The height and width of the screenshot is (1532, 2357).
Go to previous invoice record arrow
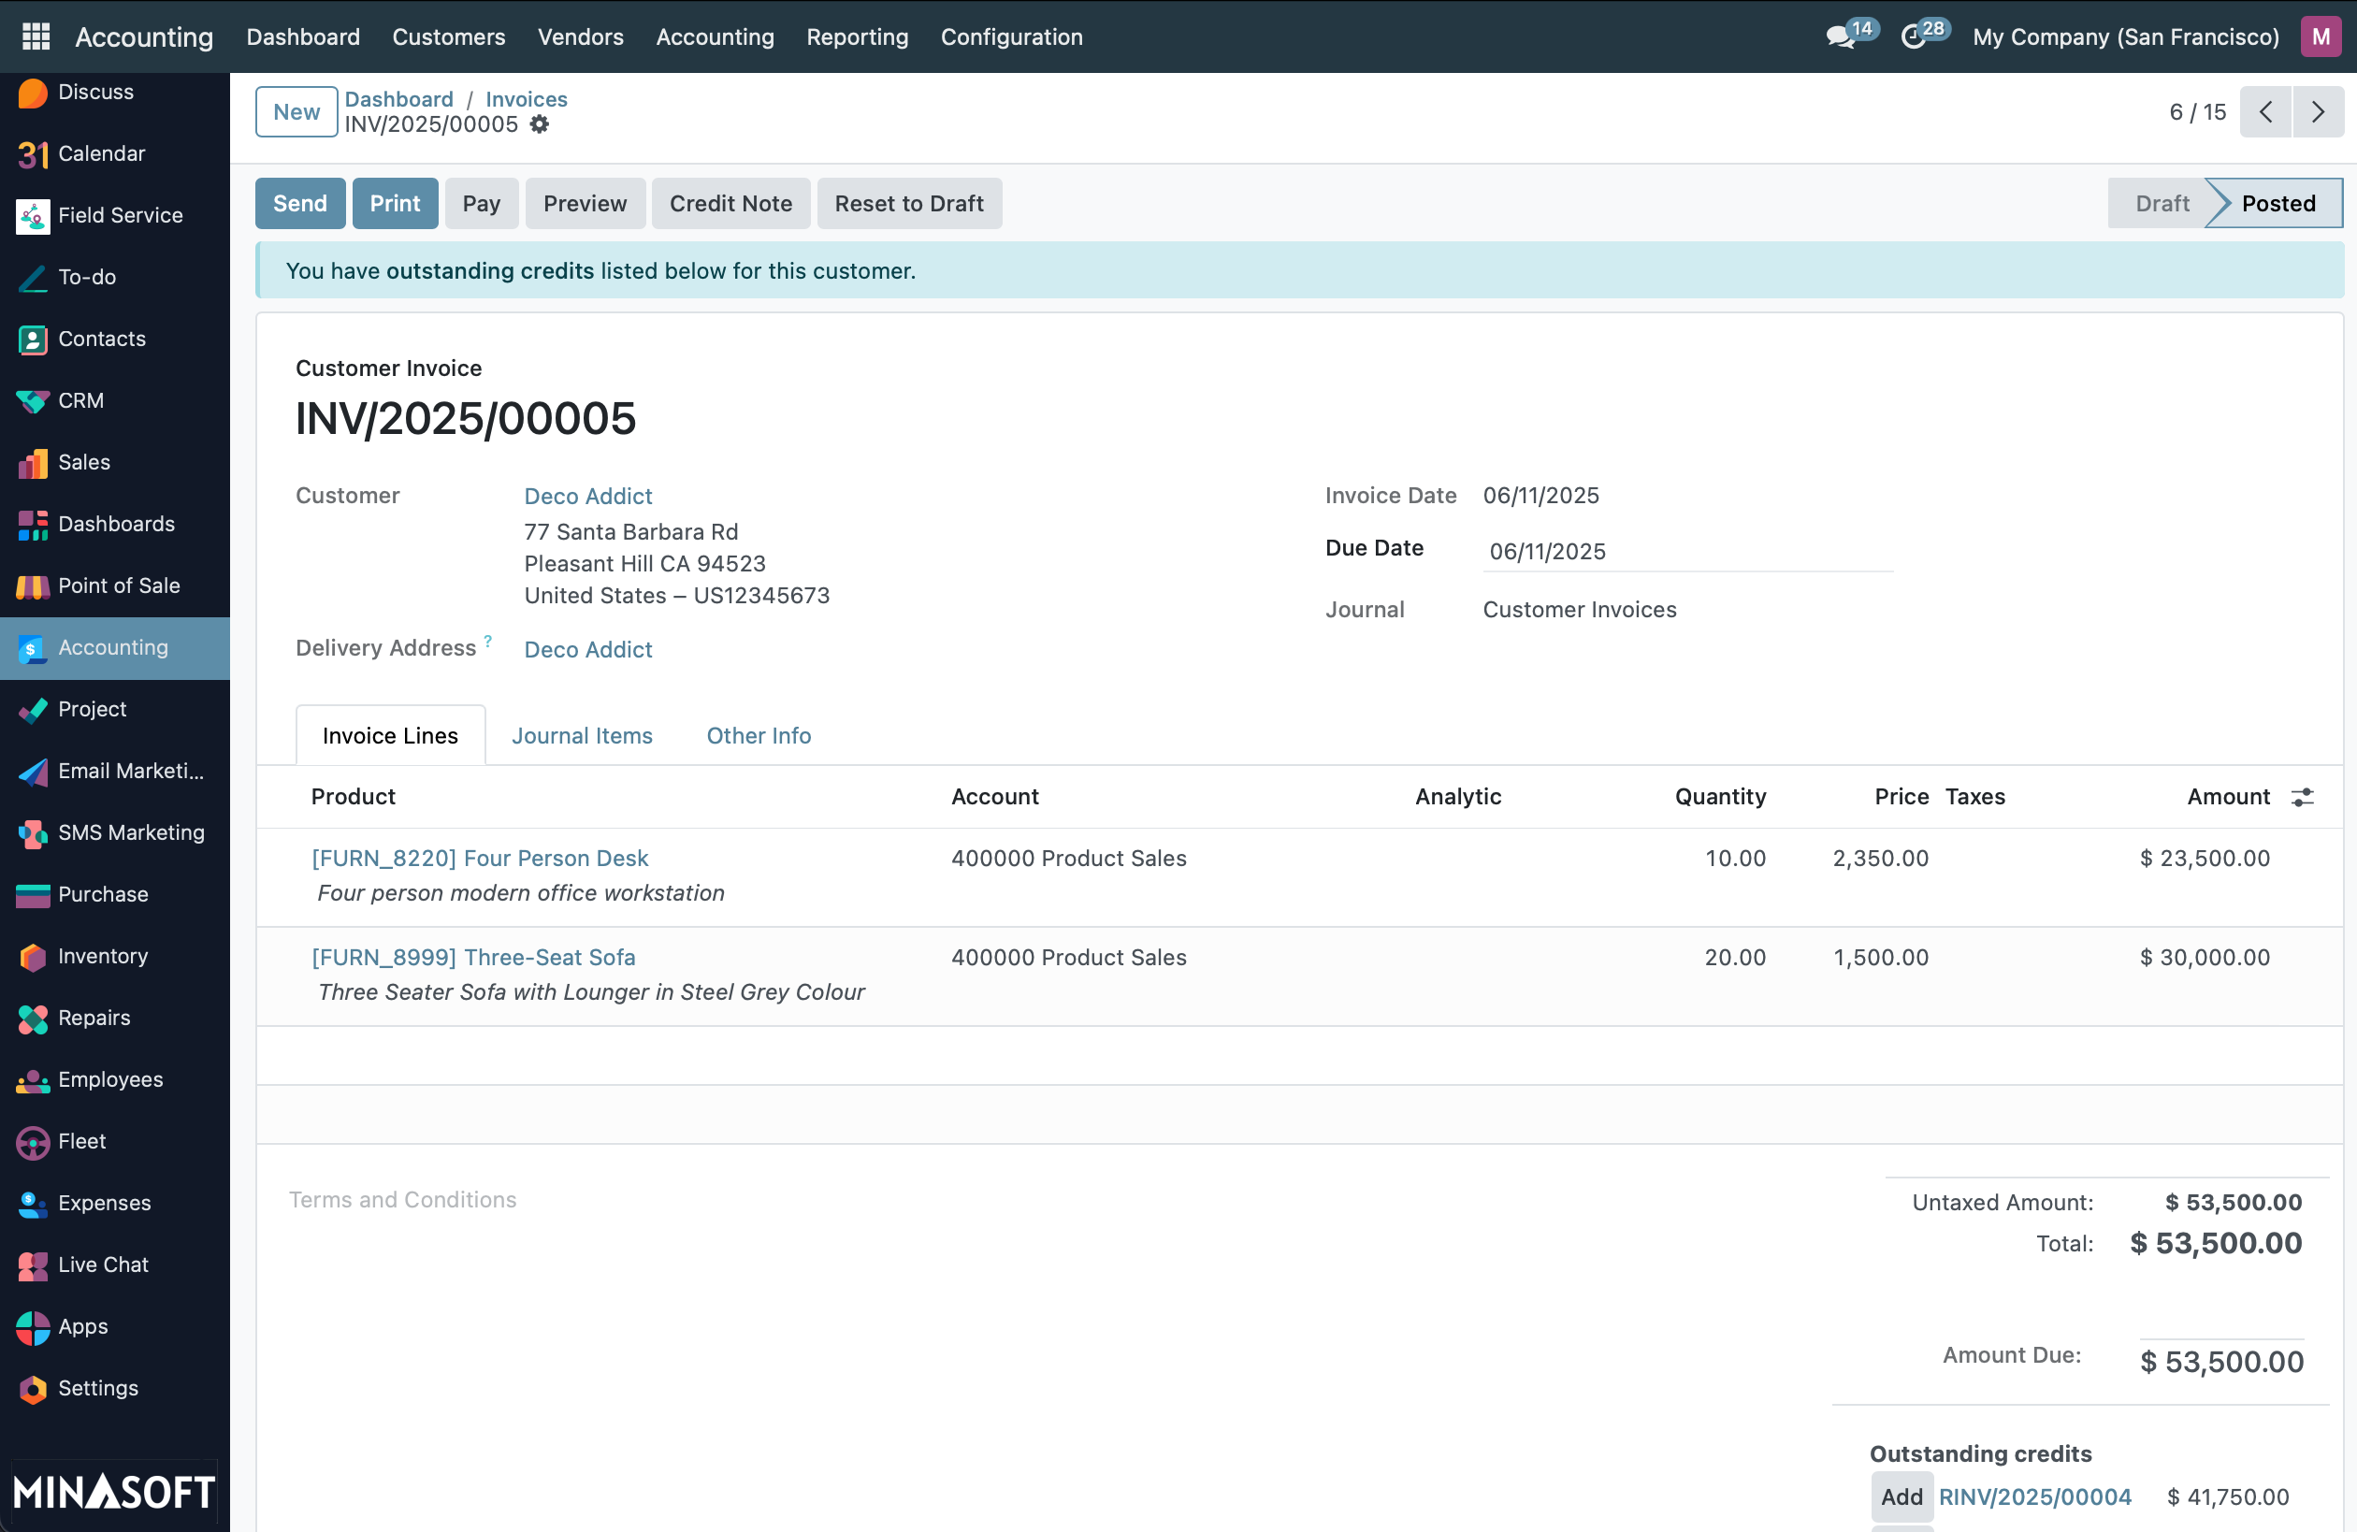2266,112
